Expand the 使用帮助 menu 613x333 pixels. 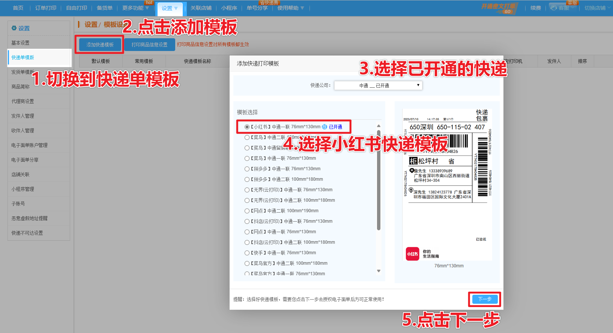[291, 8]
